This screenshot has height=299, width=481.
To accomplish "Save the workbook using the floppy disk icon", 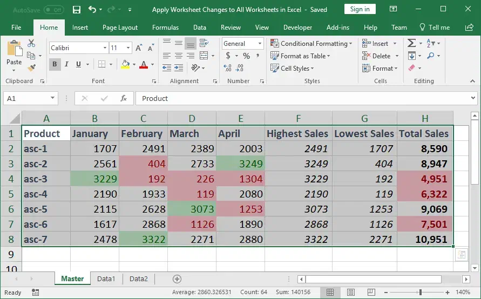I will pos(77,9).
